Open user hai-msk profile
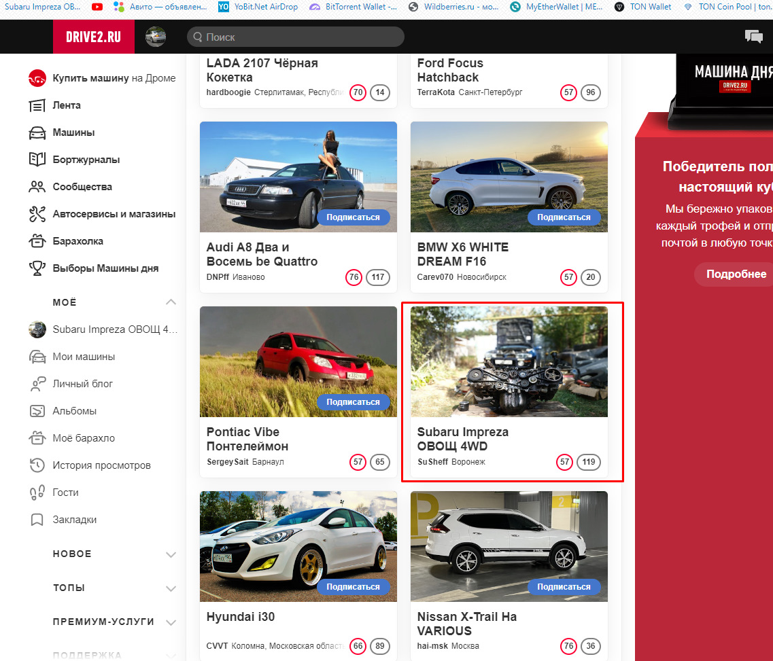The image size is (773, 661). click(432, 646)
